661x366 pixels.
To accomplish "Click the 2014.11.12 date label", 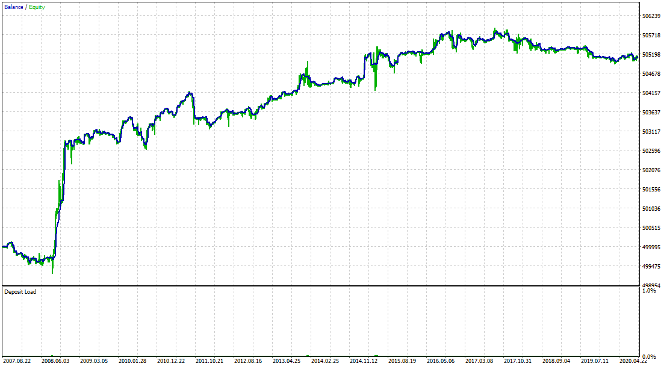I will pyautogui.click(x=364, y=361).
